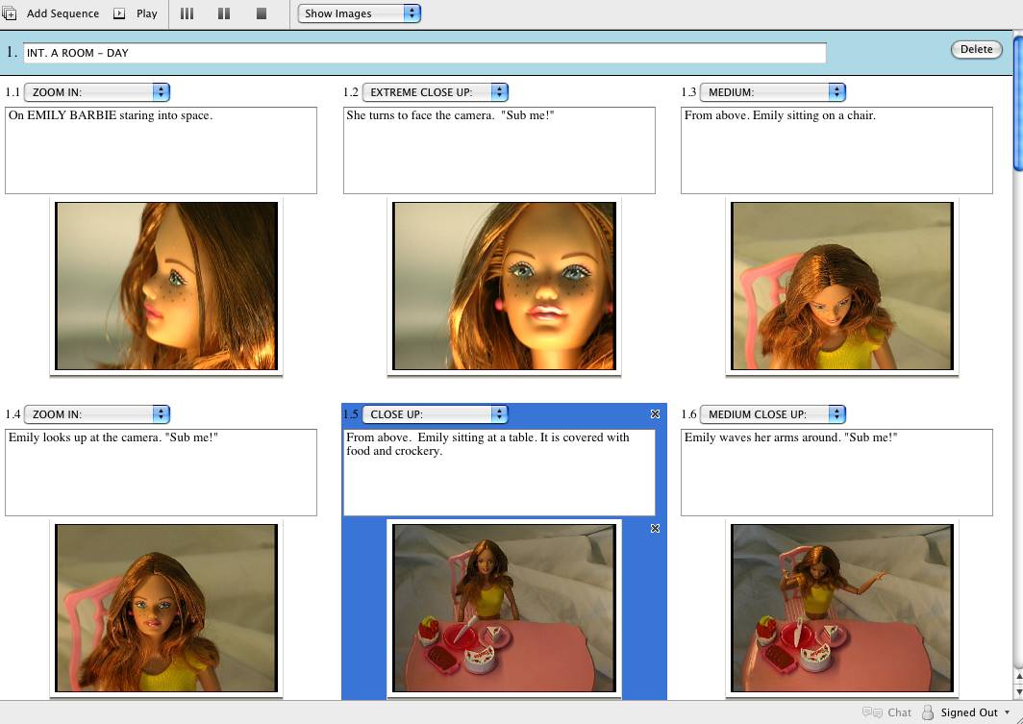Open the Signed Out status menu

coord(975,712)
